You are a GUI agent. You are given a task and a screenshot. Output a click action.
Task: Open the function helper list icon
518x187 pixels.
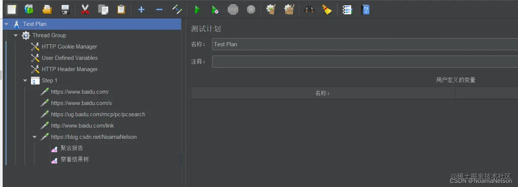point(347,9)
